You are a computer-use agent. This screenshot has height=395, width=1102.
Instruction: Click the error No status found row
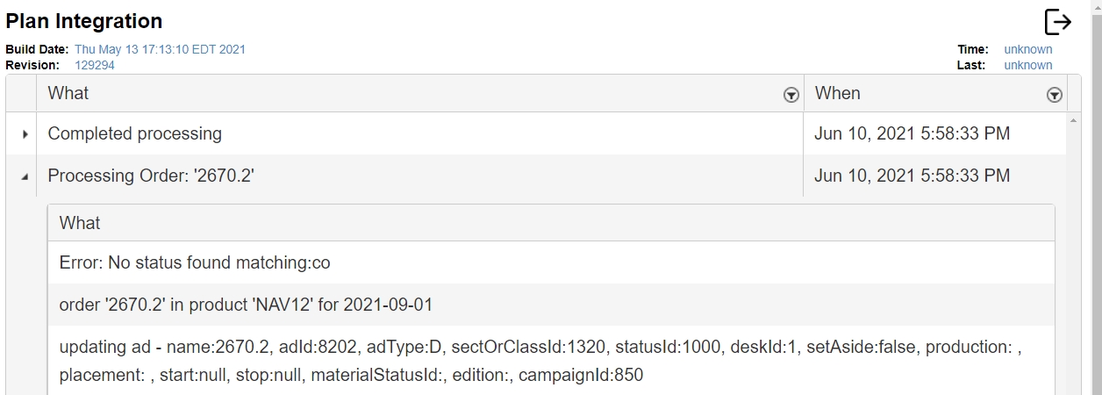[195, 262]
